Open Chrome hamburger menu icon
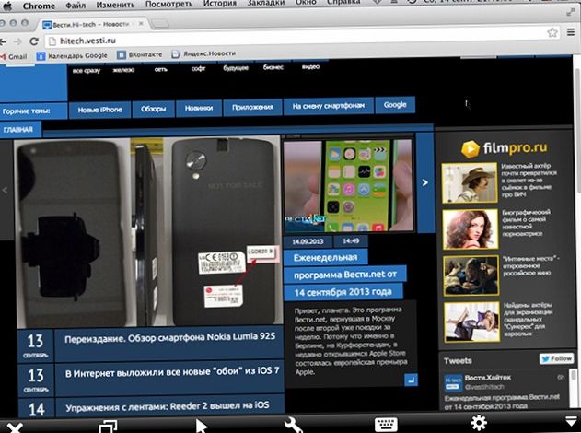 (571, 32)
